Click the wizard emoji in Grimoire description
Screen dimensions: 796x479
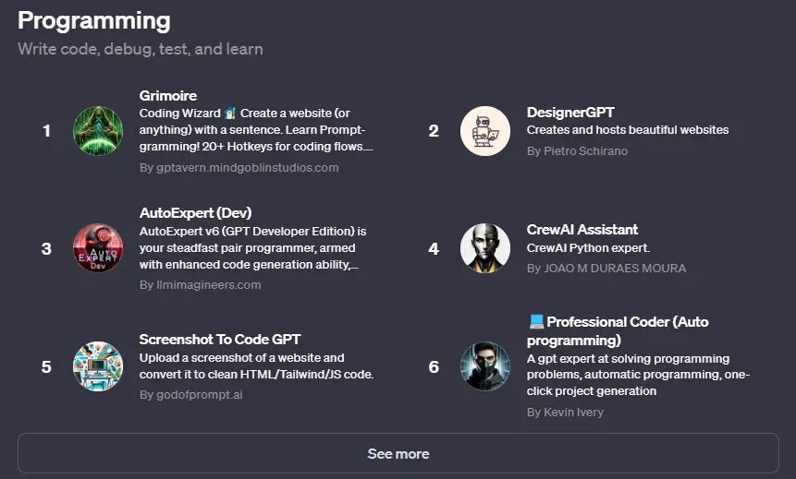pos(230,113)
